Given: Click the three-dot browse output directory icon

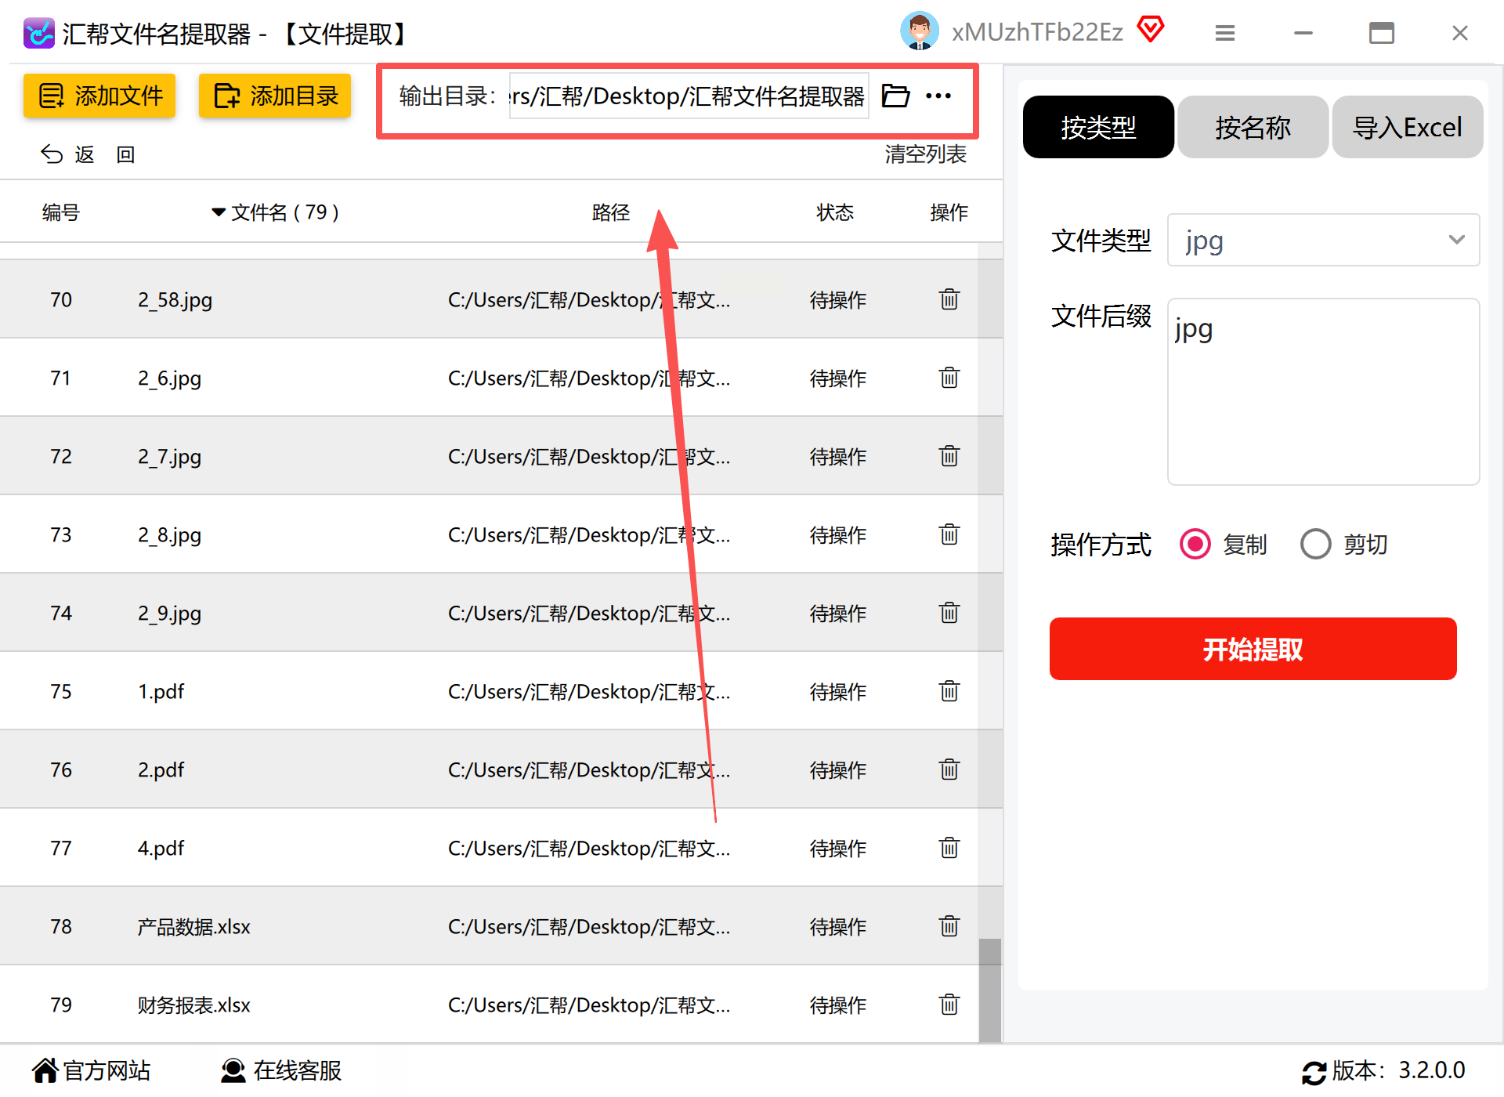Looking at the screenshot, I should pyautogui.click(x=938, y=96).
